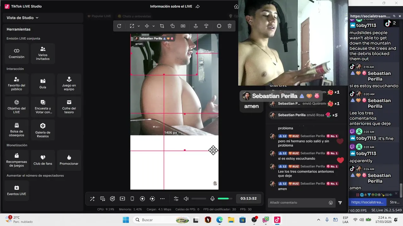The image size is (403, 226).
Task: Open more options with the three dots
Action: (x=162, y=199)
